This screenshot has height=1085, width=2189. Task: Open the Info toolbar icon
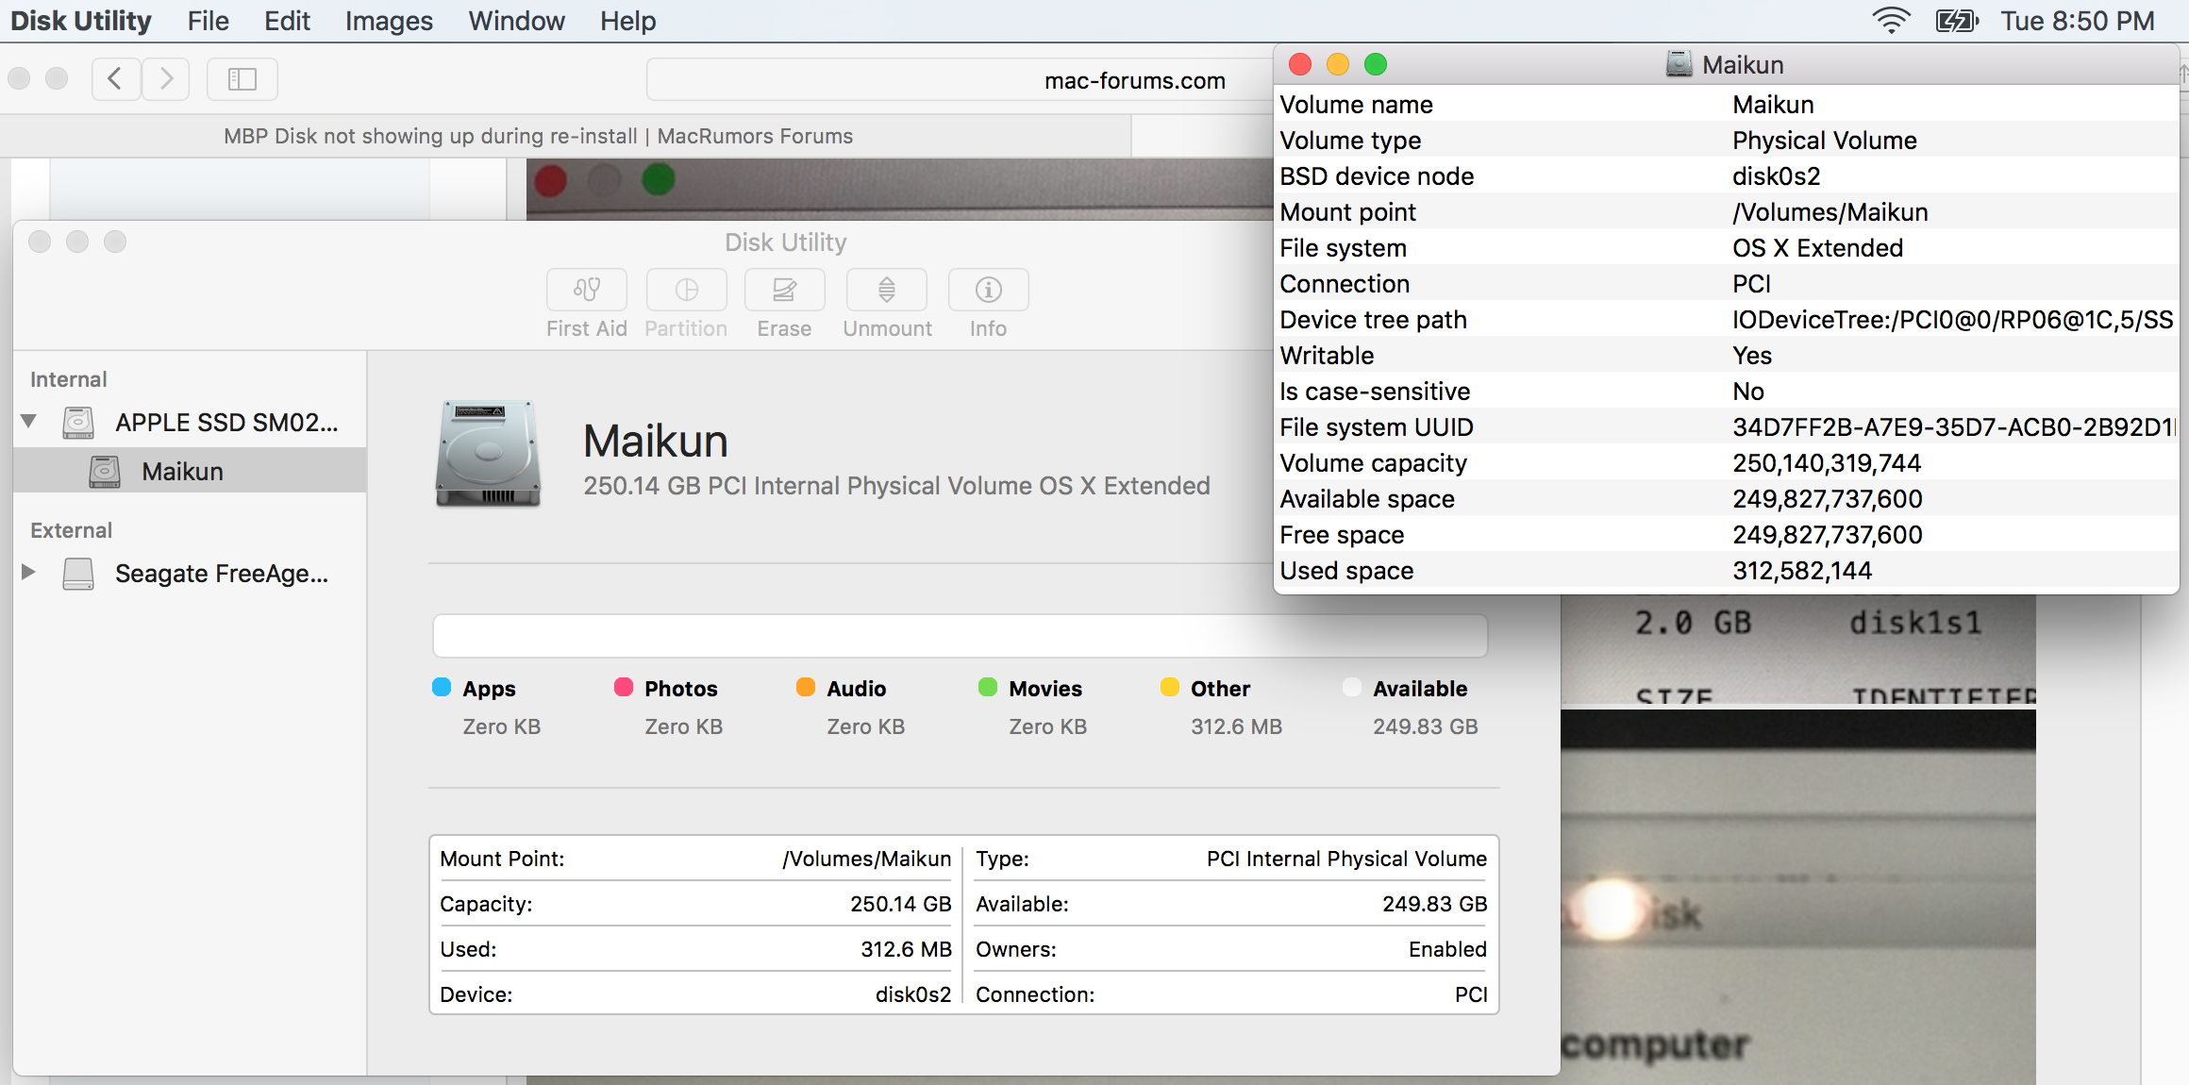(988, 290)
